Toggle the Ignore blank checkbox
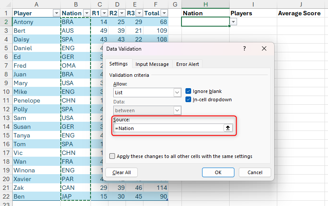Viewport: 328px width, 206px height. 188,91
